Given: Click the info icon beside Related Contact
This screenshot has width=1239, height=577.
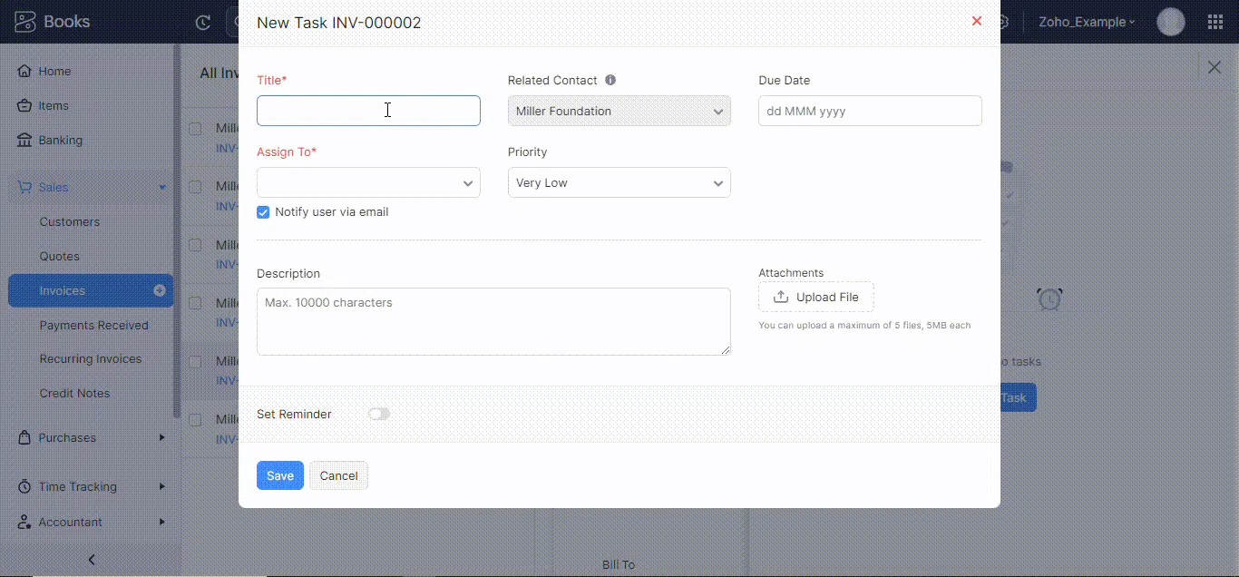Looking at the screenshot, I should (610, 80).
